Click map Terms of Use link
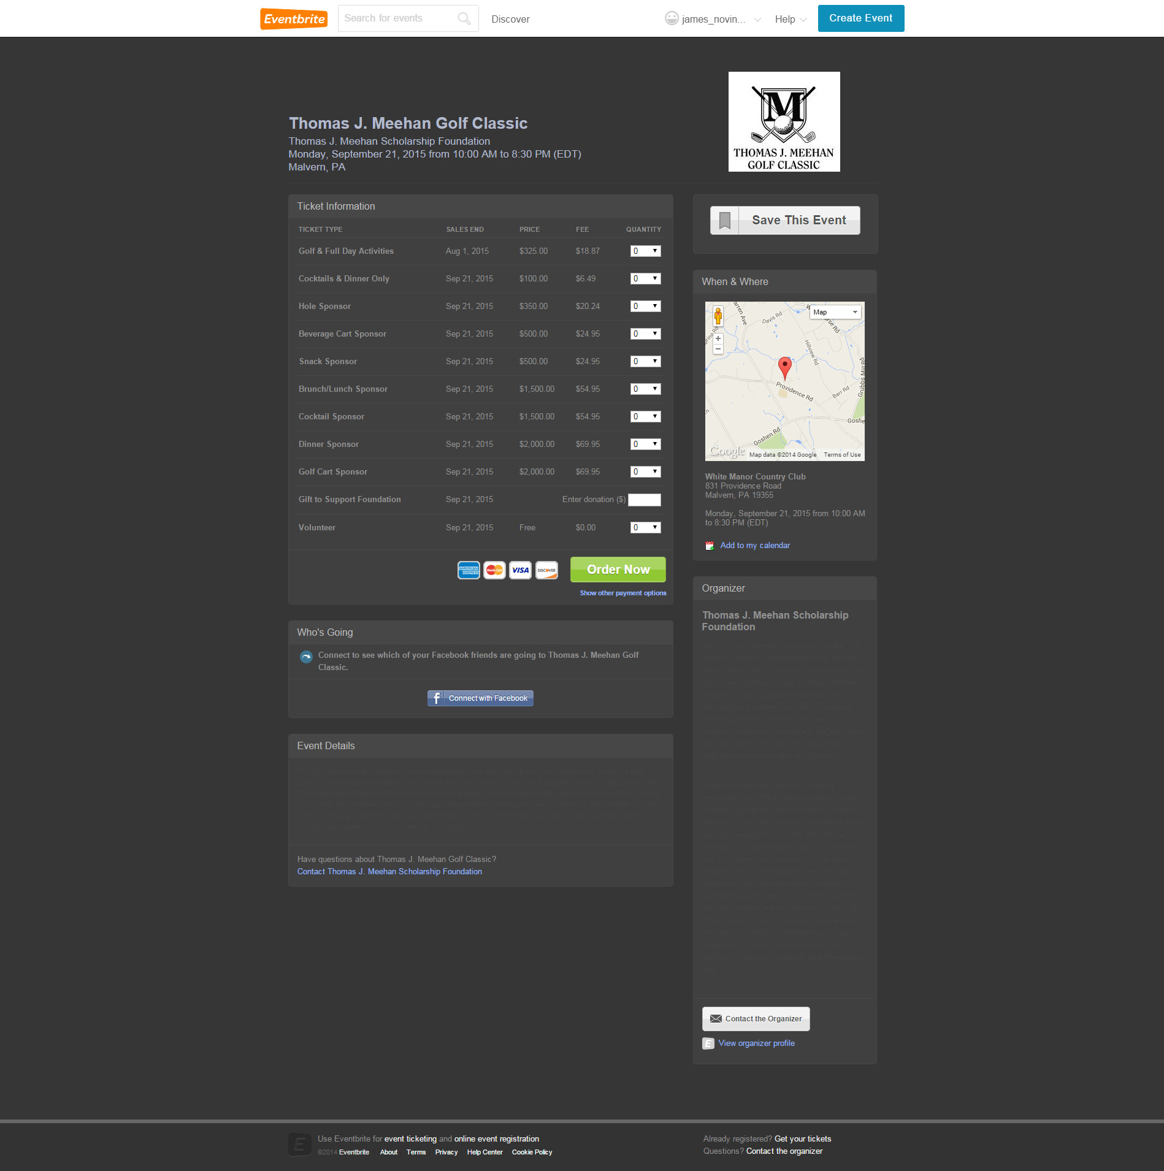Image resolution: width=1164 pixels, height=1171 pixels. pos(842,455)
